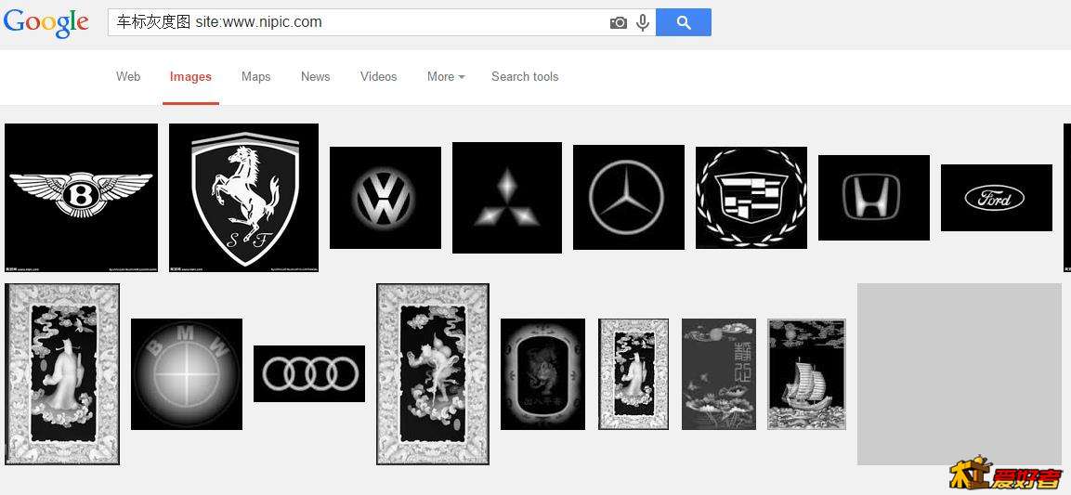Open the Mercedes star logo image
1071x495 pixels.
click(x=629, y=197)
